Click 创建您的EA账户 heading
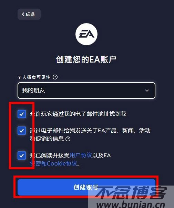The height and width of the screenshot is (208, 174). pos(86,59)
